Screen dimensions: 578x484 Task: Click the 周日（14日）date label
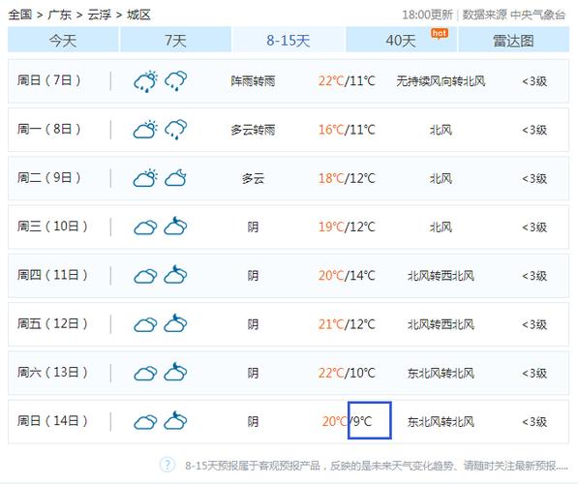(52, 421)
